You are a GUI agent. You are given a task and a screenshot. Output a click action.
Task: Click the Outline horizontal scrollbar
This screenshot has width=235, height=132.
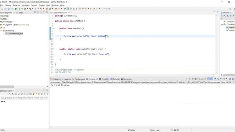(x=229, y=75)
